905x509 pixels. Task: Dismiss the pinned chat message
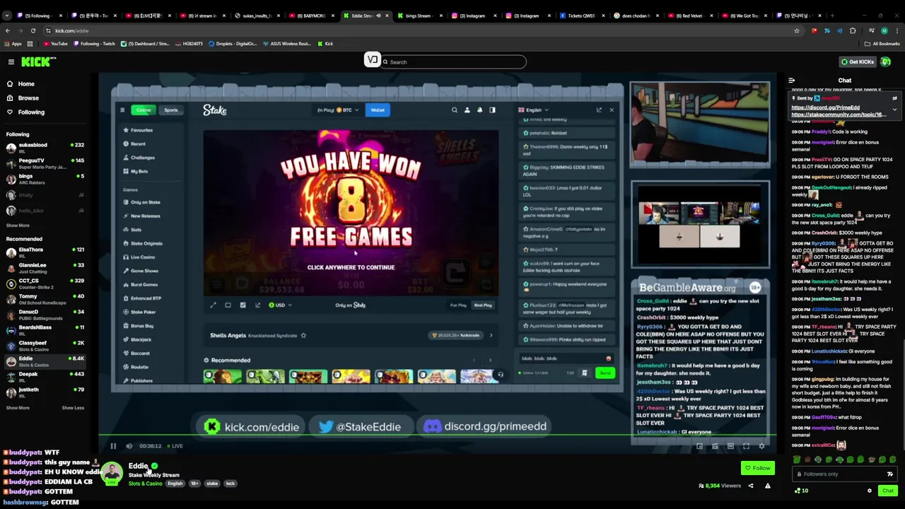pyautogui.click(x=894, y=98)
